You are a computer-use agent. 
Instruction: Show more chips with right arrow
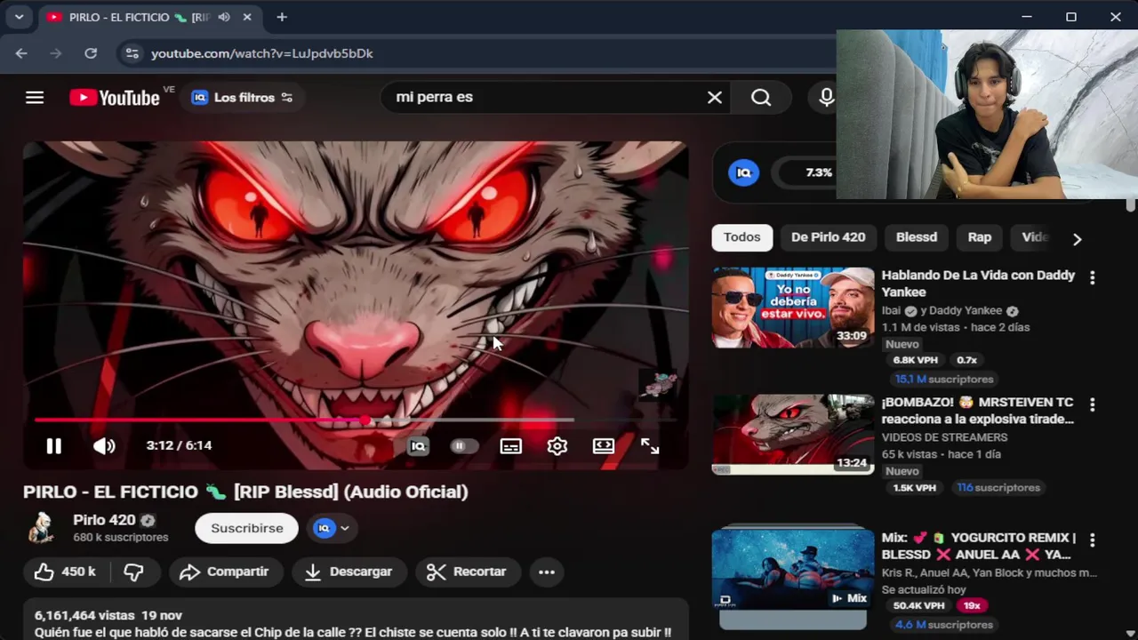(1077, 239)
